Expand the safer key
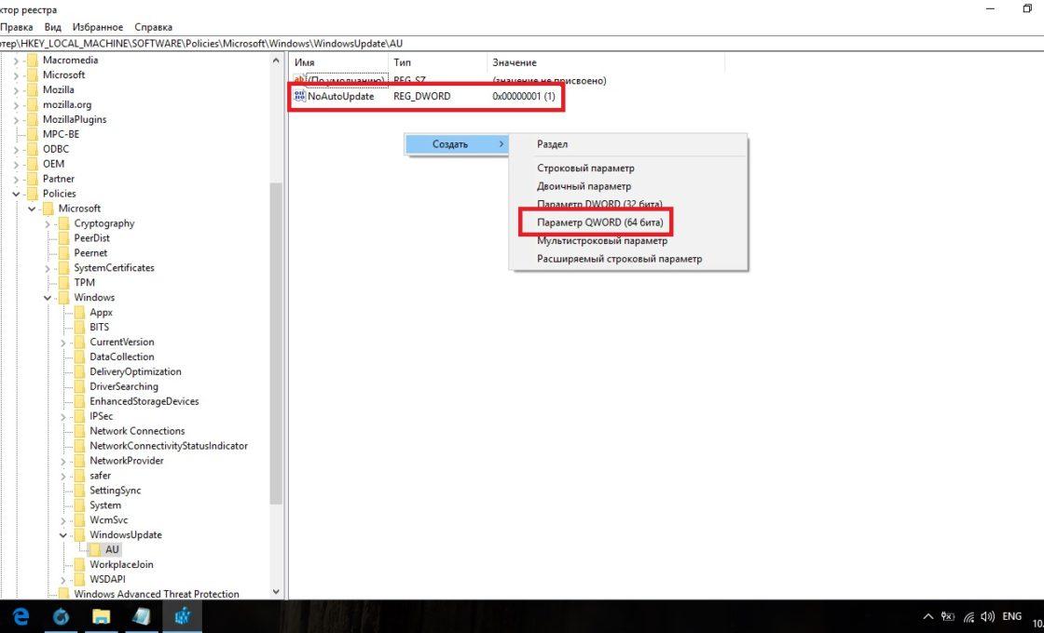Screen dimensions: 1044x633 tap(63, 476)
